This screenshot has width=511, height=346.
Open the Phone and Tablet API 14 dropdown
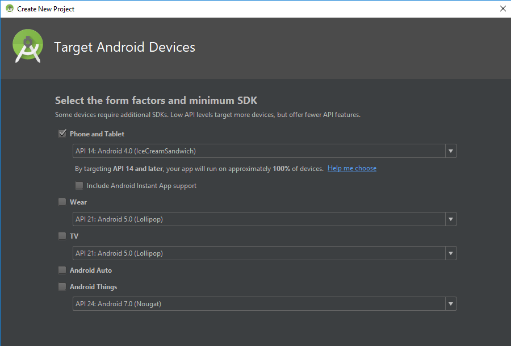click(265, 151)
